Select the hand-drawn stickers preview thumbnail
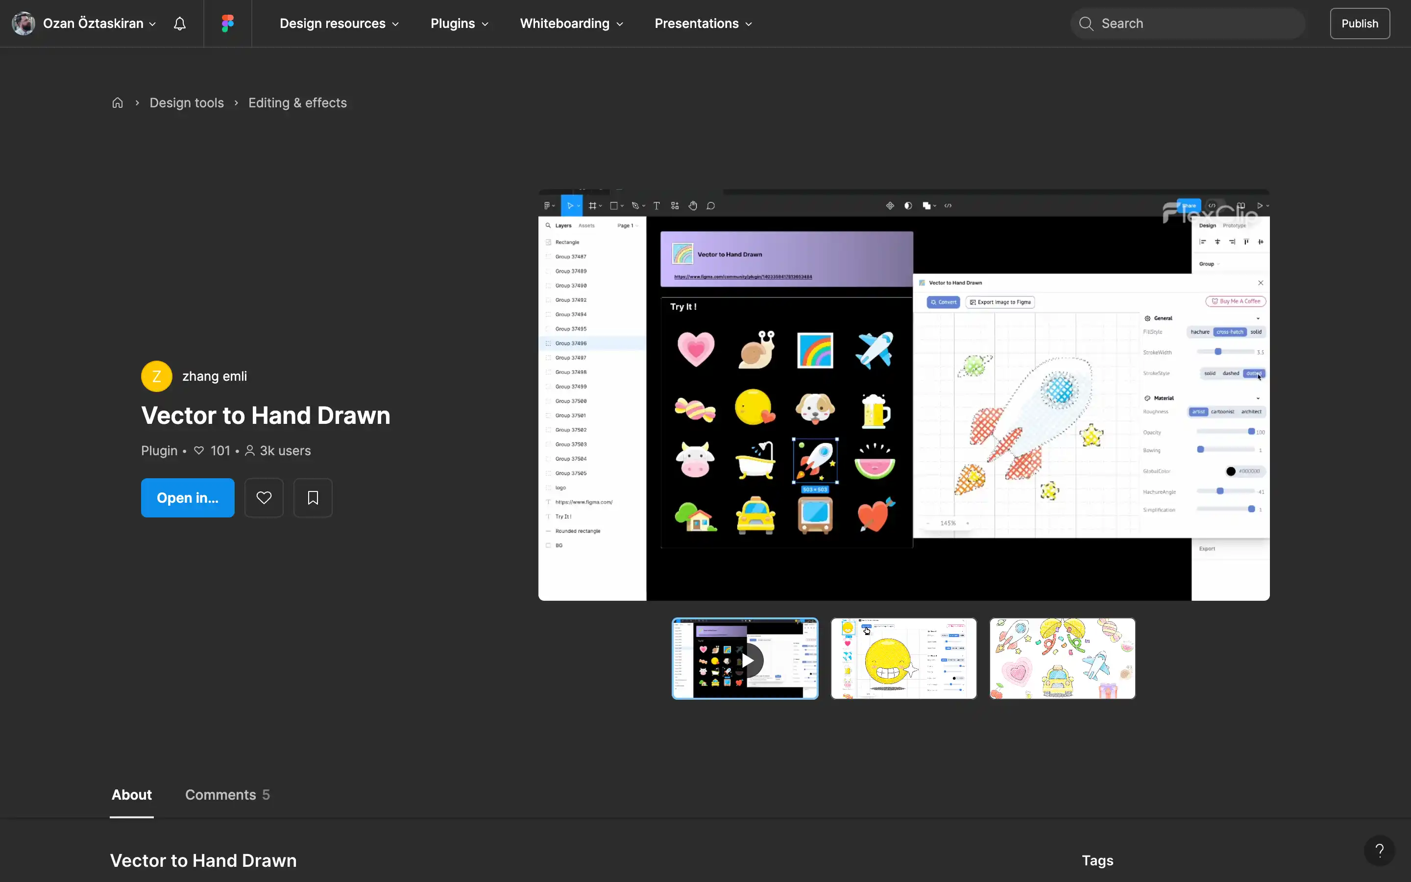 pyautogui.click(x=1062, y=659)
